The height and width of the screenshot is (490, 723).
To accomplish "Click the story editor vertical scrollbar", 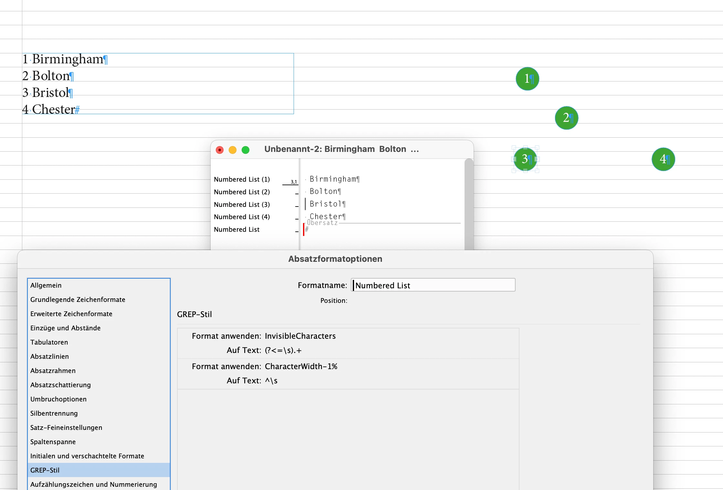I will 469,204.
